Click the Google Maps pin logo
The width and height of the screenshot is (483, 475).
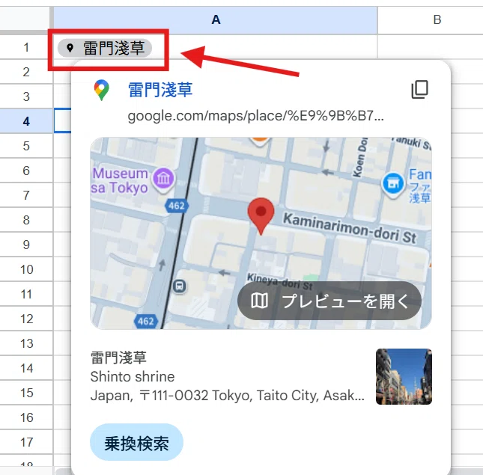tap(101, 90)
